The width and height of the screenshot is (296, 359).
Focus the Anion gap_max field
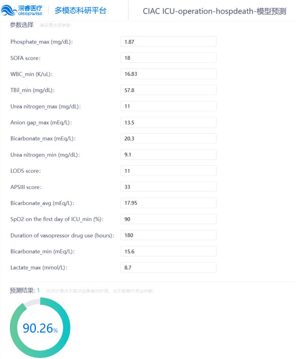[x=169, y=122]
